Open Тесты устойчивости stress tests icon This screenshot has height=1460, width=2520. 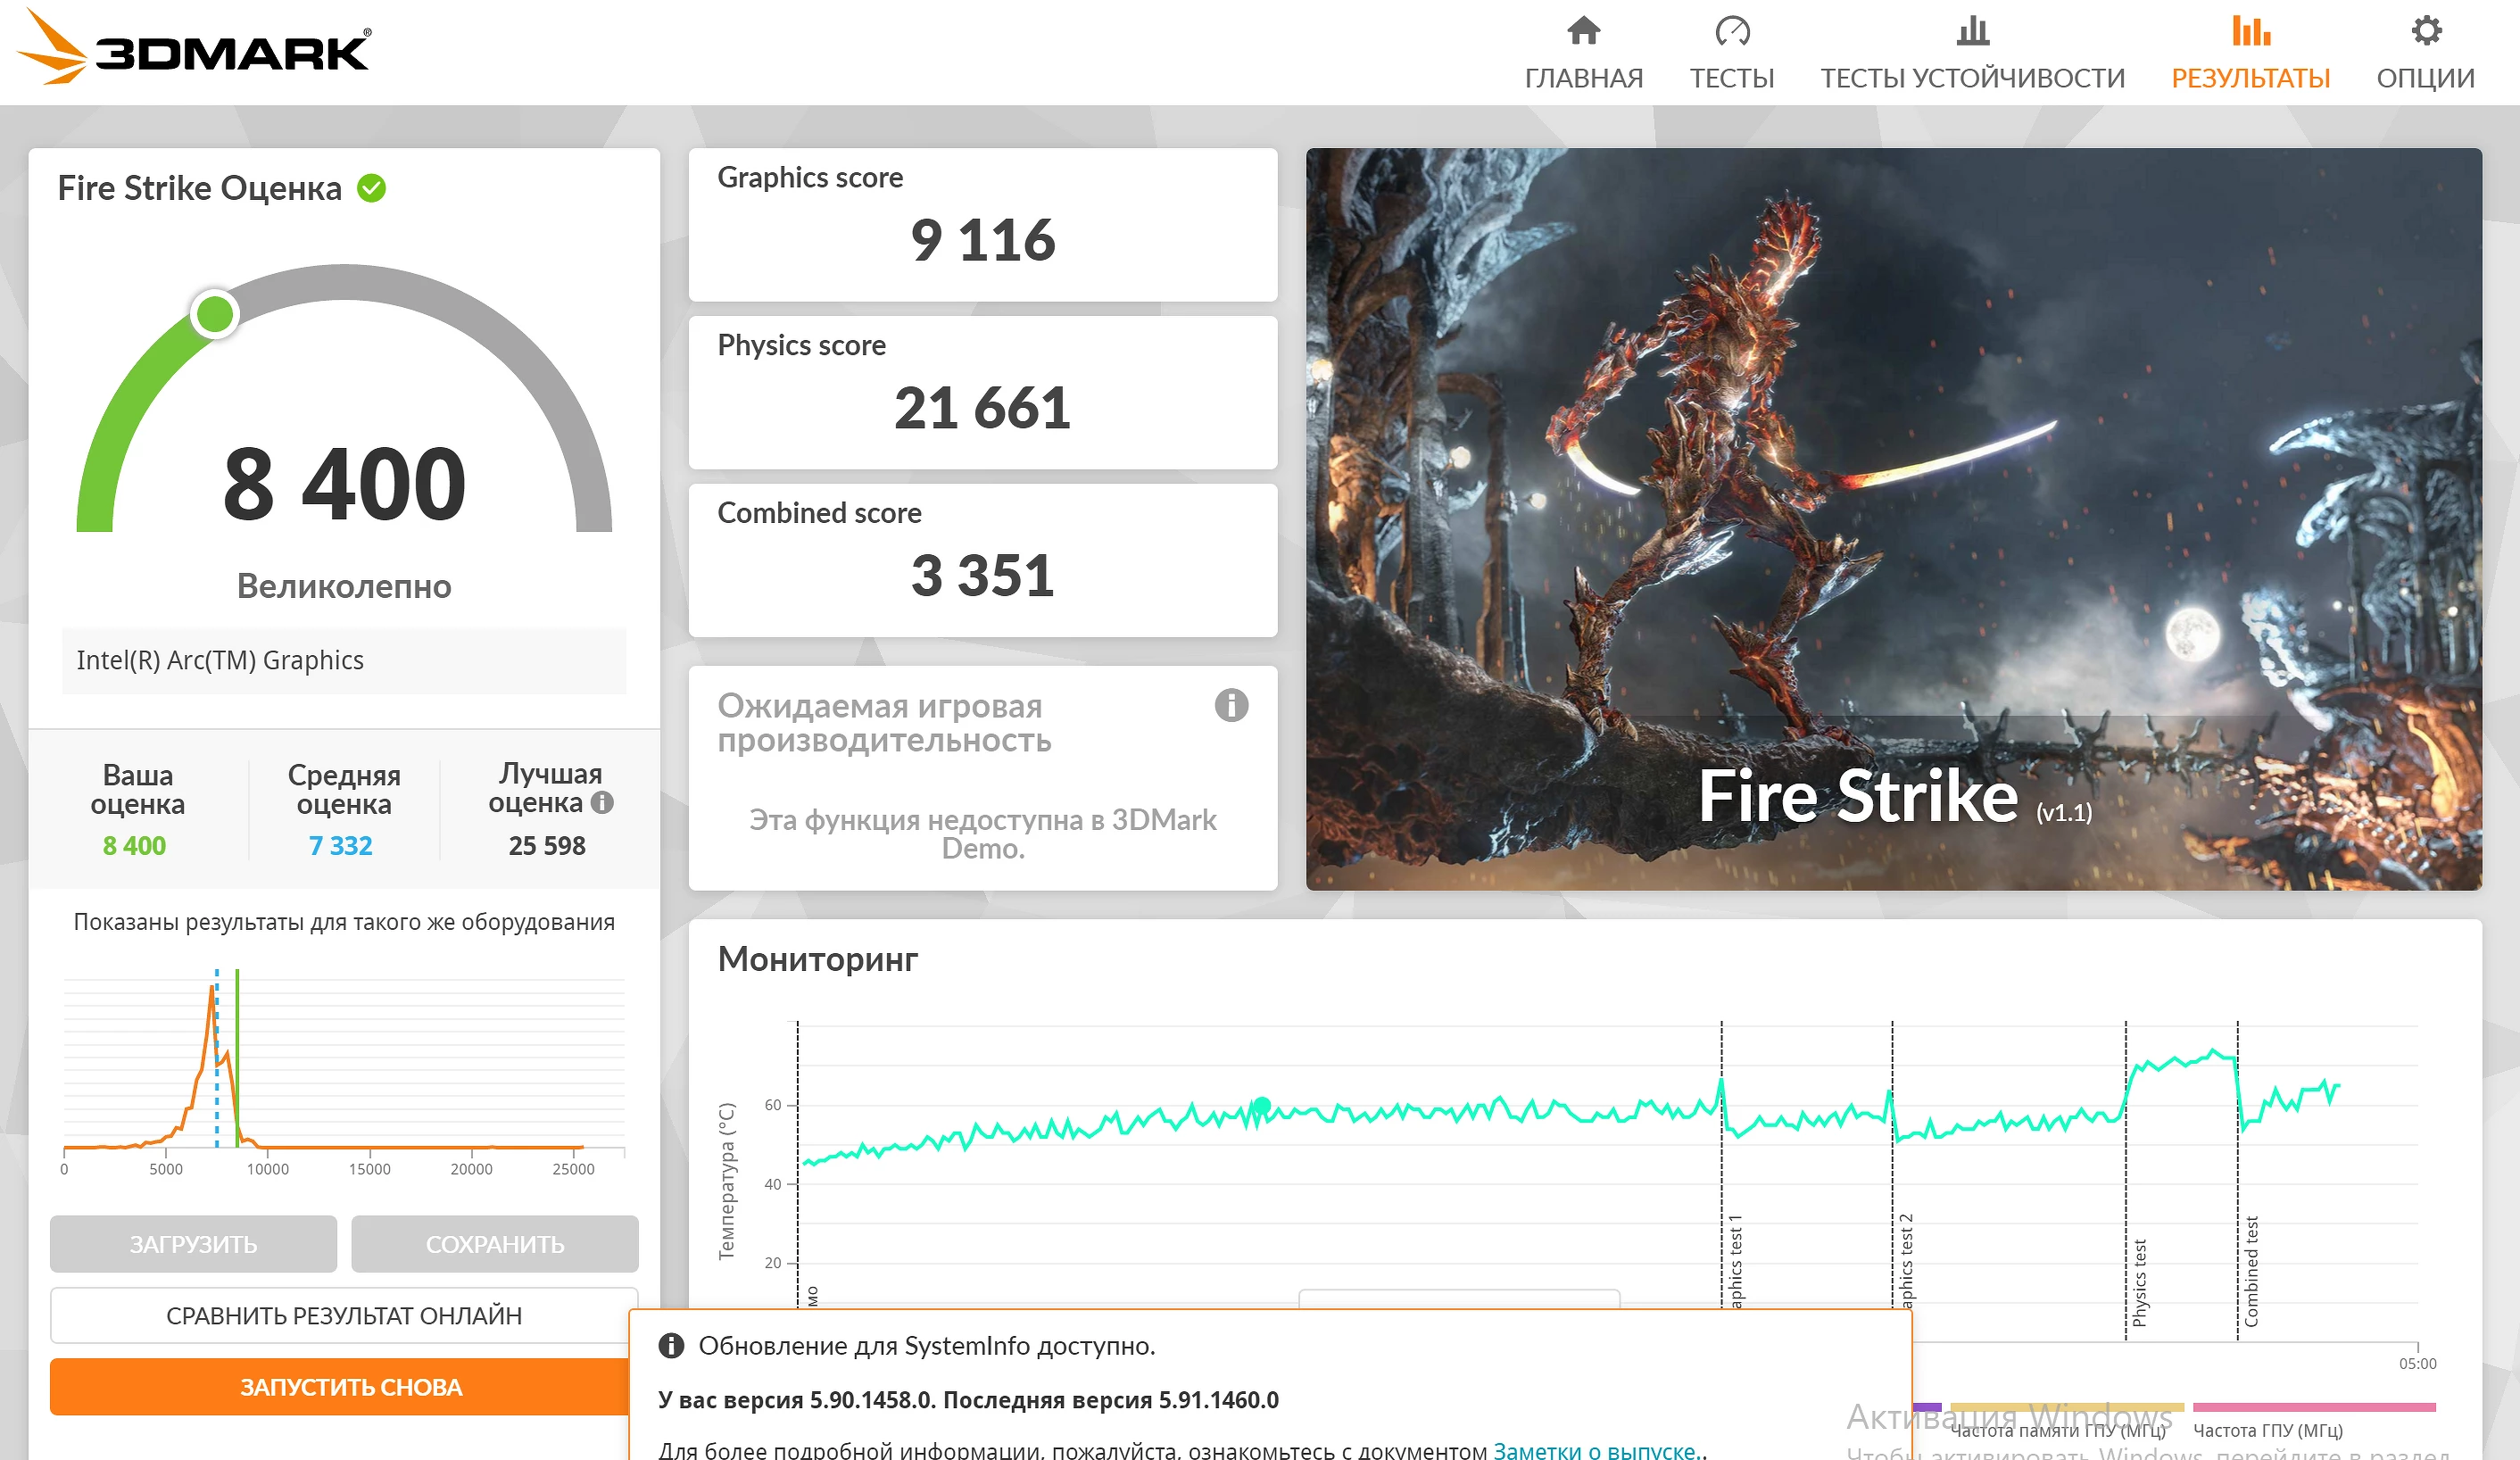(x=1972, y=31)
